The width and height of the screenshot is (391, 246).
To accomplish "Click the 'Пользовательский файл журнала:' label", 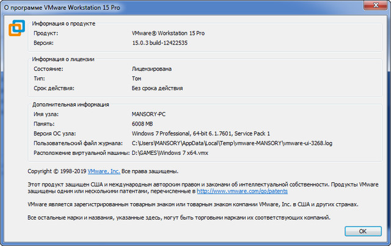I will coord(78,143).
